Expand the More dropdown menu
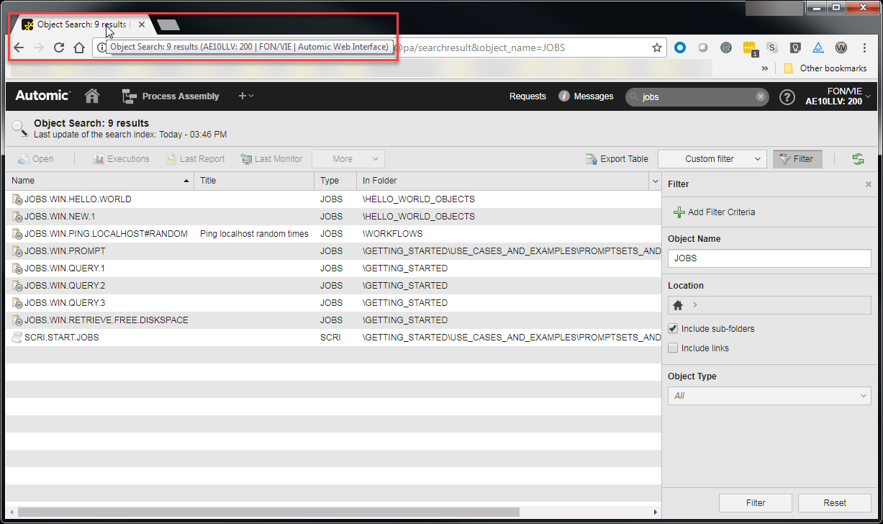Image resolution: width=883 pixels, height=524 pixels. click(348, 158)
